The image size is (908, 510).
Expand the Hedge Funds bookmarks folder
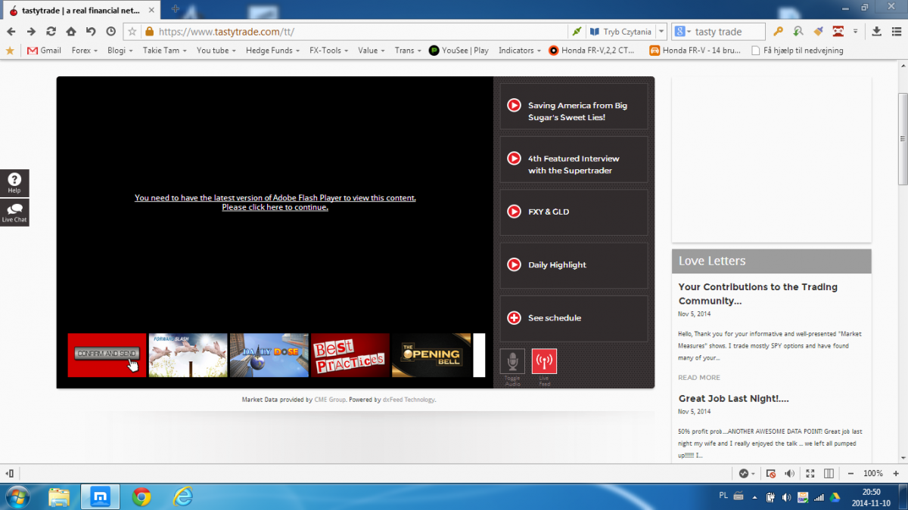click(273, 51)
